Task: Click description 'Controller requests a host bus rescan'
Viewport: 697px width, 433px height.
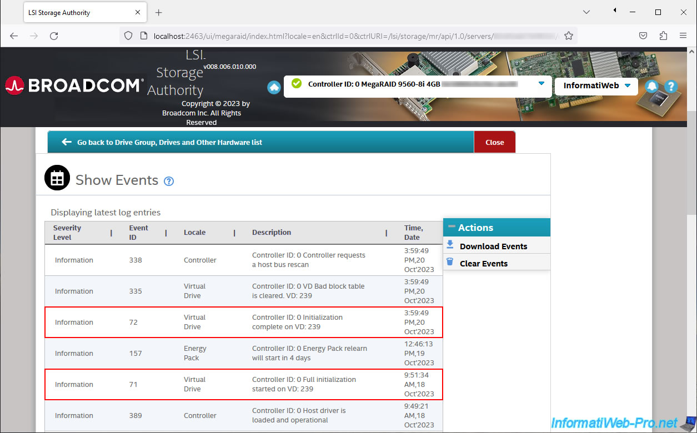Action: pos(309,260)
